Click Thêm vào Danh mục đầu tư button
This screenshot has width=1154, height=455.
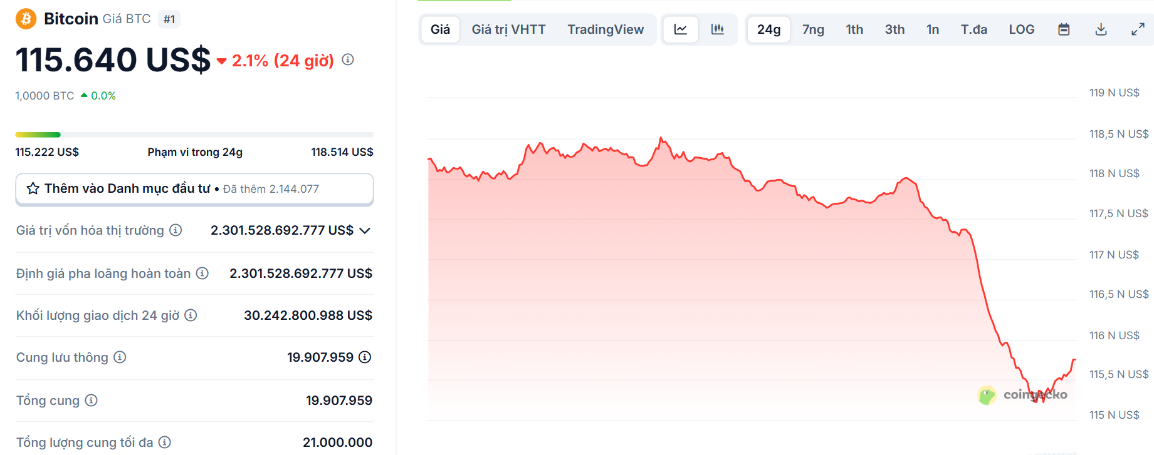pyautogui.click(x=194, y=188)
